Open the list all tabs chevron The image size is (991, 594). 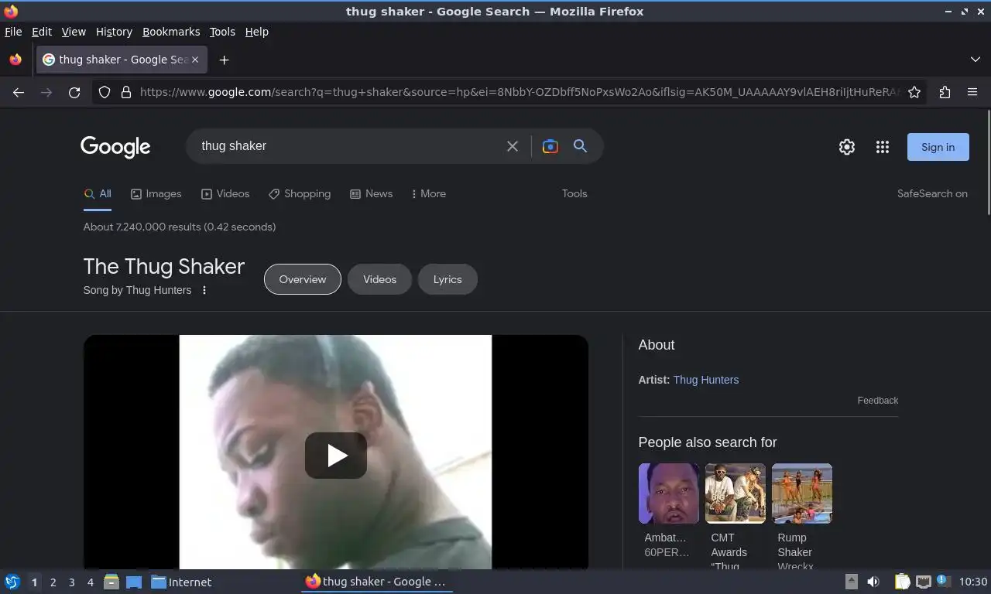pyautogui.click(x=975, y=60)
